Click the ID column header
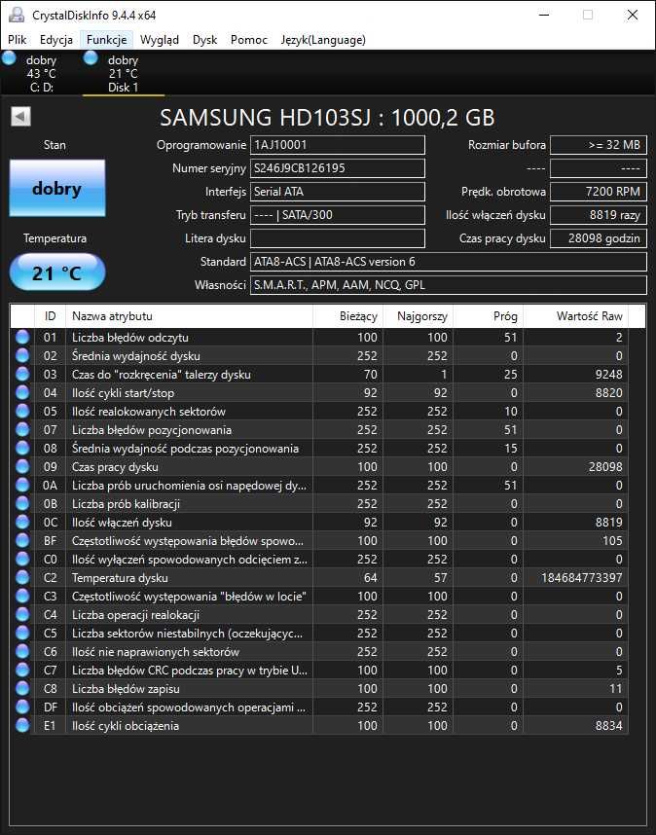 [50, 316]
